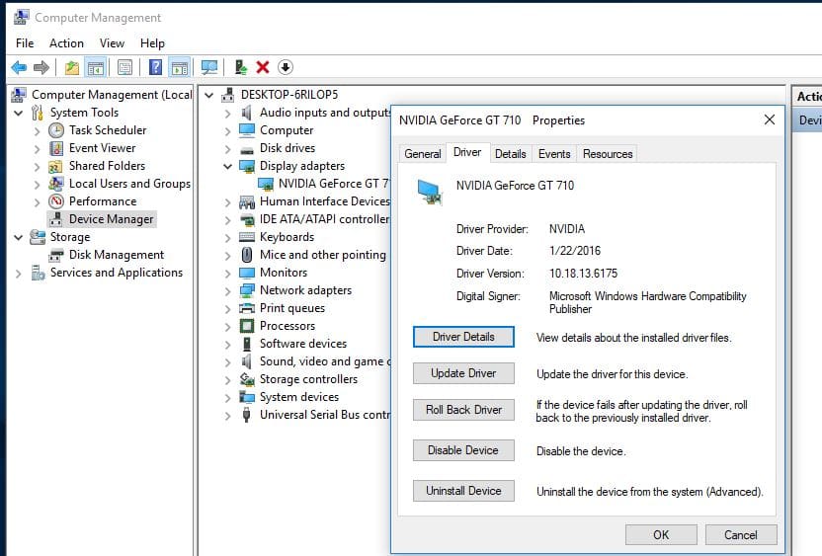This screenshot has width=822, height=556.
Task: Select Audio inputs and outputs category
Action: tap(324, 113)
